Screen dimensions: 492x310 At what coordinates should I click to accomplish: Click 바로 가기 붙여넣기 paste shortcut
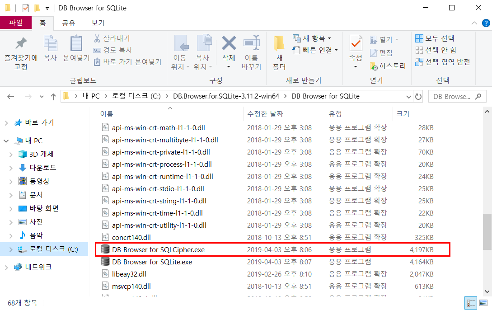(128, 62)
